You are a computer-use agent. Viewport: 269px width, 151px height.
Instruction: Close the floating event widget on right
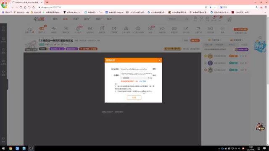click(260, 37)
